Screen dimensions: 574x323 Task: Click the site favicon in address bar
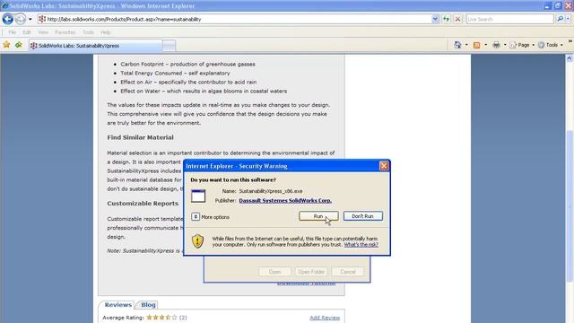(42, 19)
